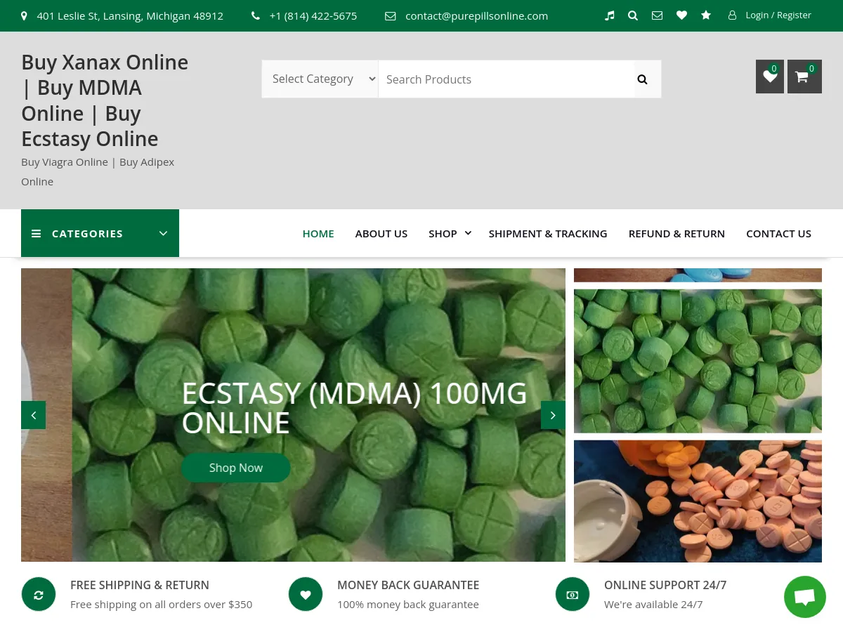Go to the About Us page
This screenshot has width=843, height=632.
381,233
